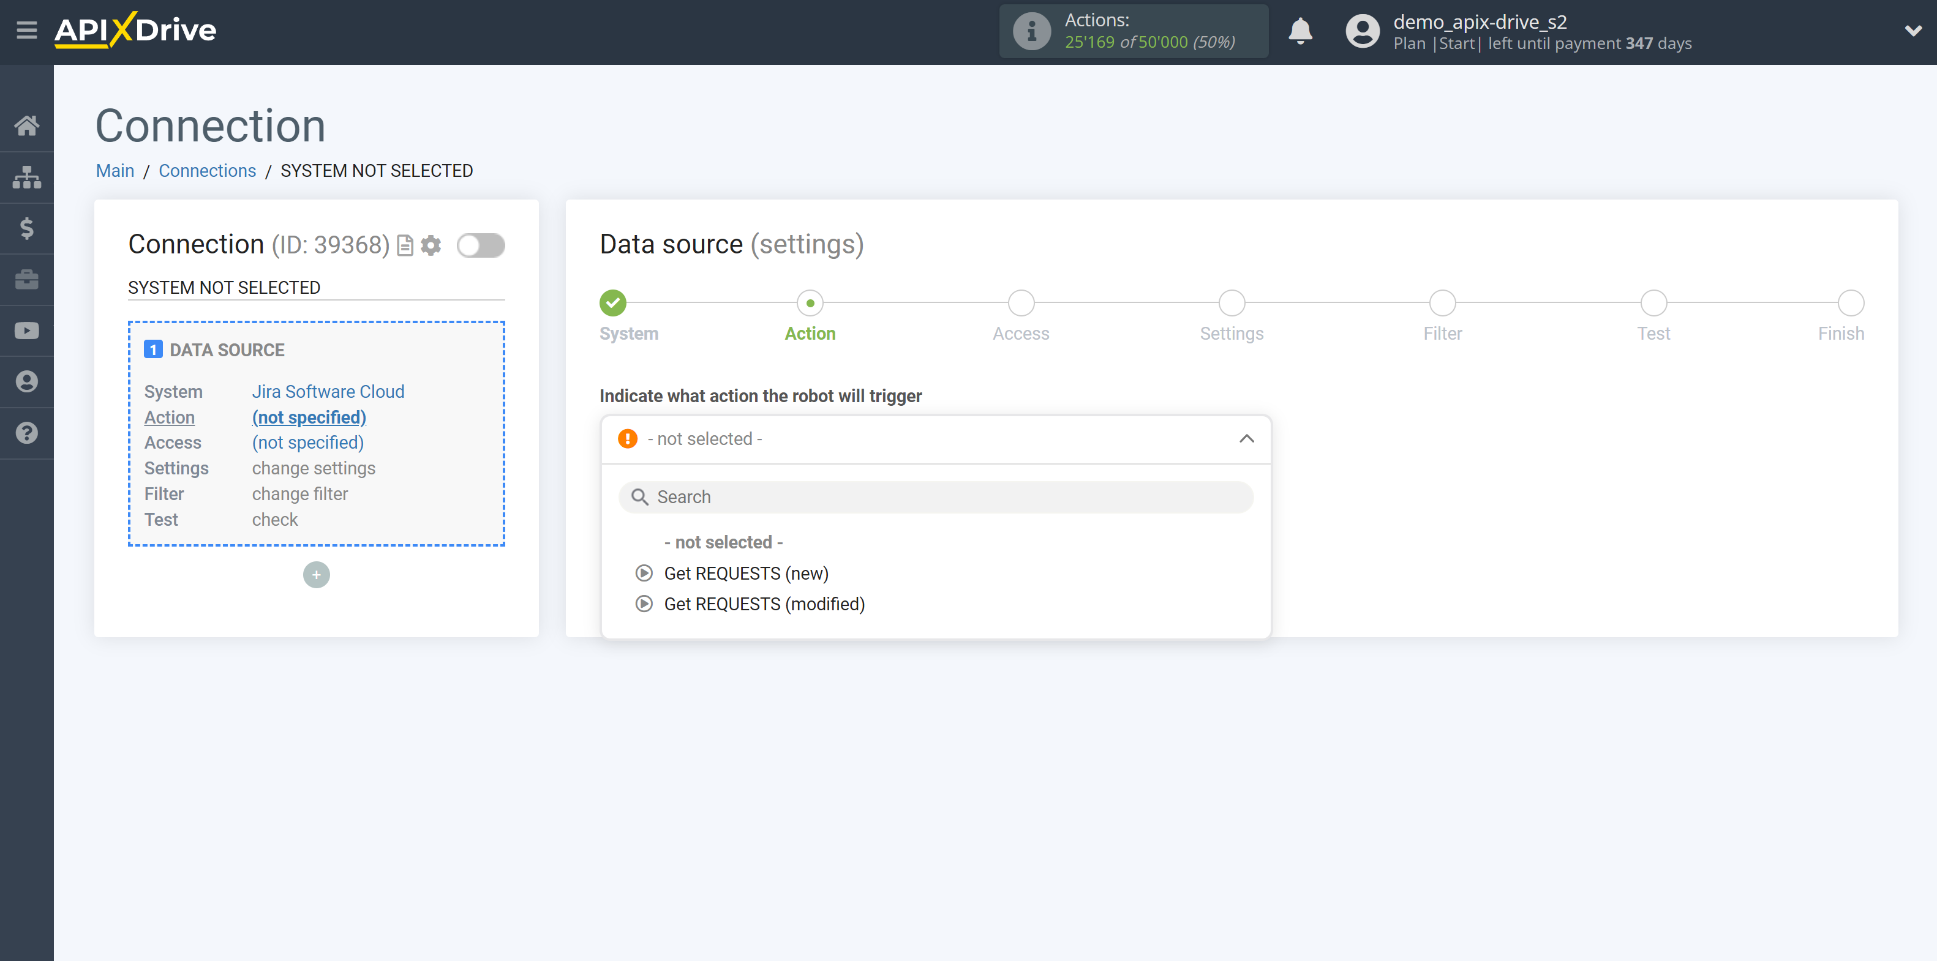Click the Action step in progress bar
This screenshot has height=961, width=1937.
tap(809, 301)
